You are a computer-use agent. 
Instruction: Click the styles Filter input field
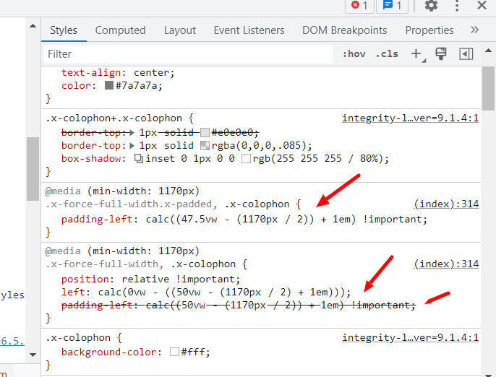[181, 54]
